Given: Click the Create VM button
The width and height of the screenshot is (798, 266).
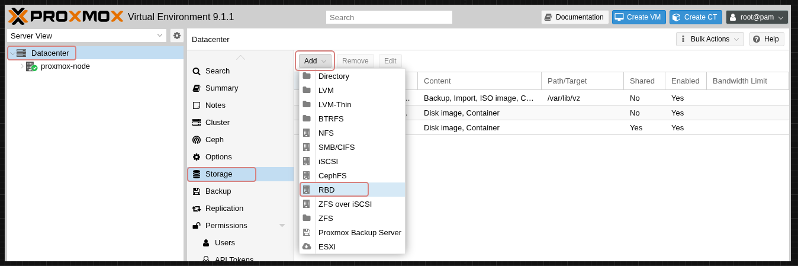Looking at the screenshot, I should click(639, 17).
